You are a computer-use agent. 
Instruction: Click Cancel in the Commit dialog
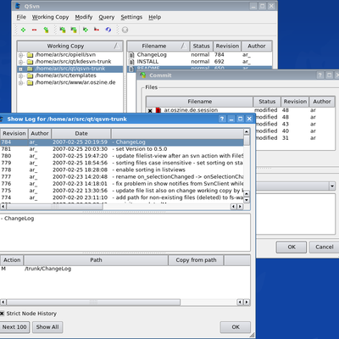pyautogui.click(x=325, y=247)
